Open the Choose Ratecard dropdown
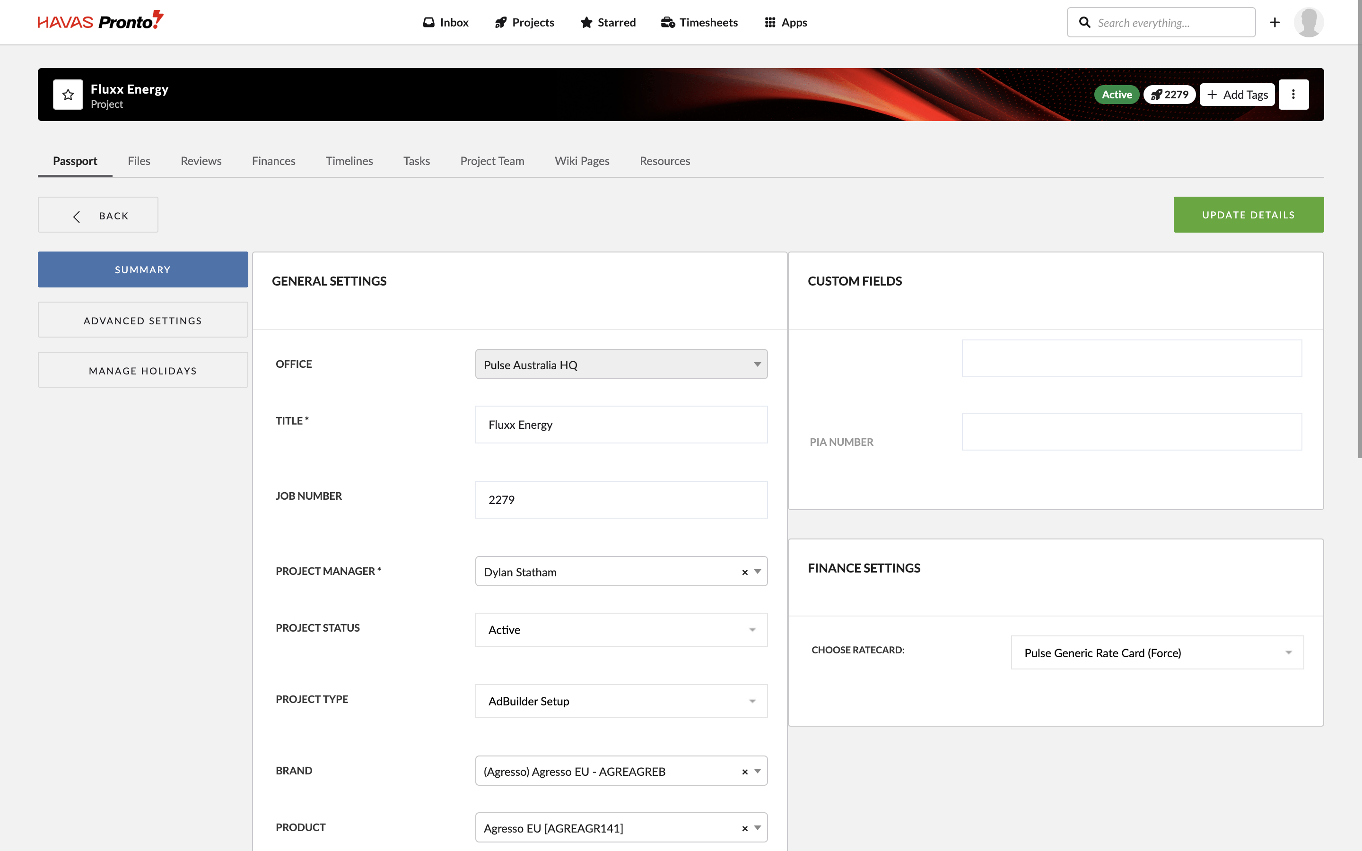This screenshot has height=851, width=1362. [x=1157, y=653]
